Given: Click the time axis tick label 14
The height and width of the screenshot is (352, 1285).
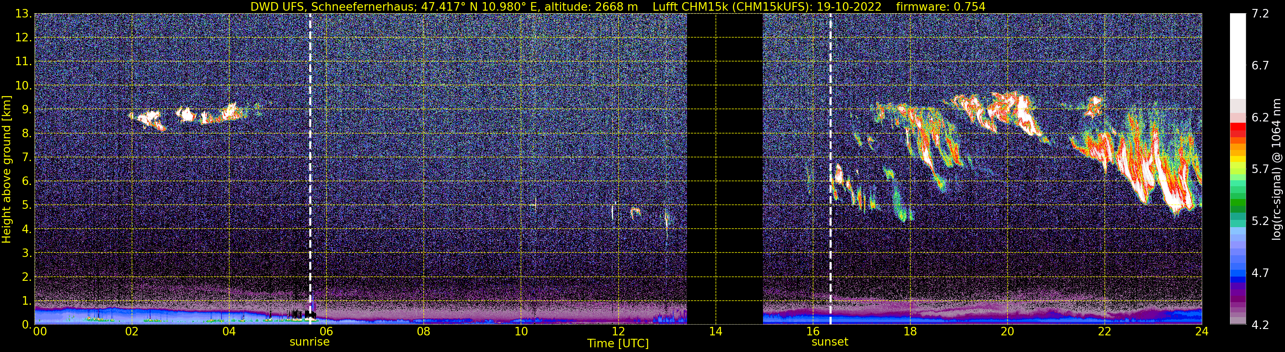Looking at the screenshot, I should tap(715, 332).
